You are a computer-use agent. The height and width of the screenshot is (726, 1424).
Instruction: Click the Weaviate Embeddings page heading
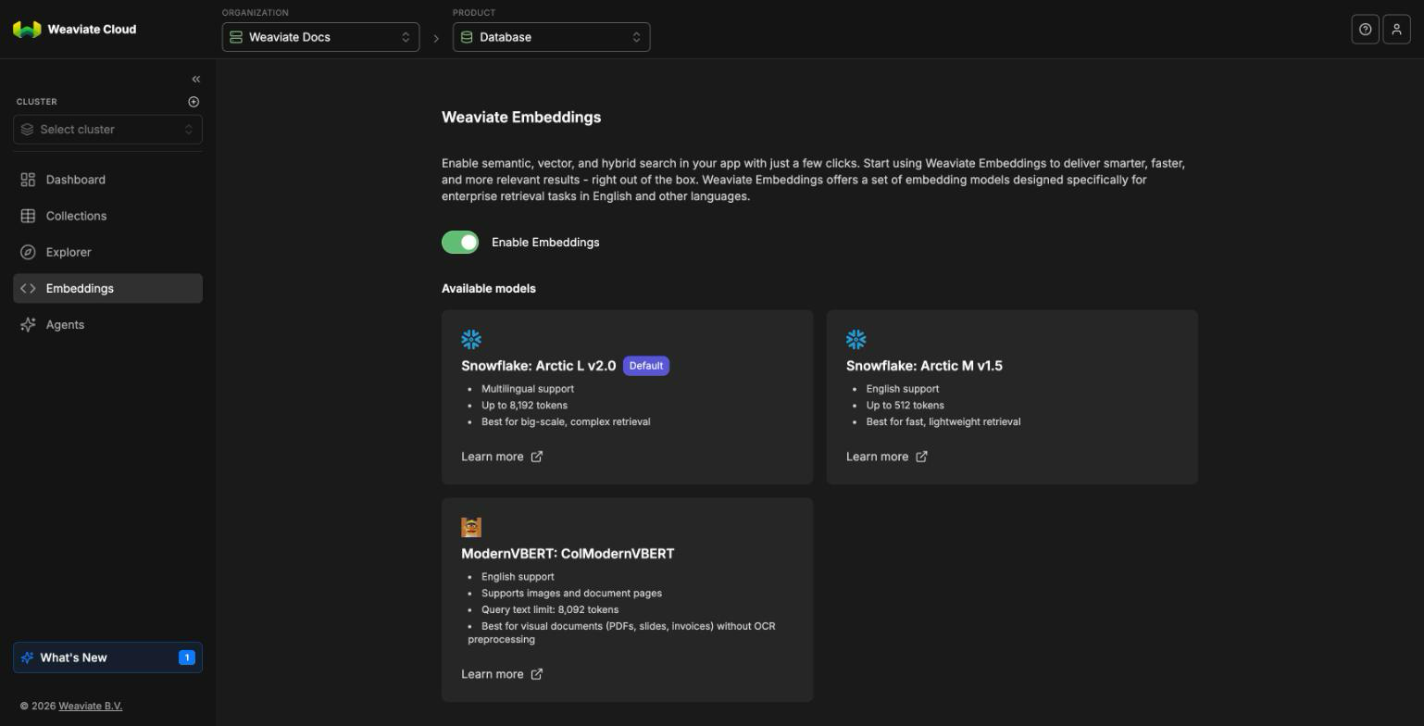point(521,118)
